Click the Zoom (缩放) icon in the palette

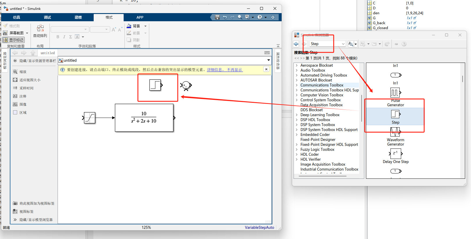tap(15, 72)
